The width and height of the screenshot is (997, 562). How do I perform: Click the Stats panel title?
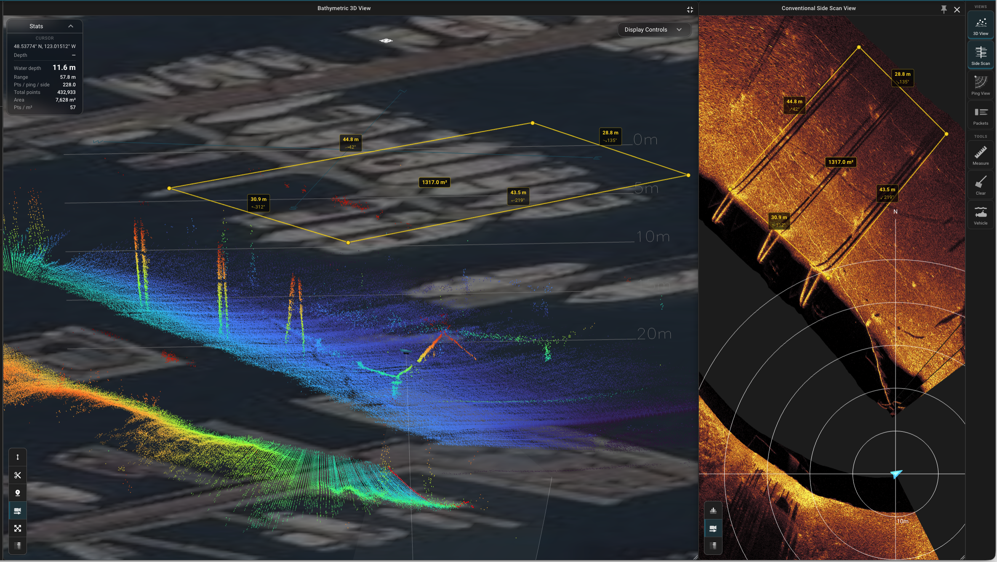(36, 26)
